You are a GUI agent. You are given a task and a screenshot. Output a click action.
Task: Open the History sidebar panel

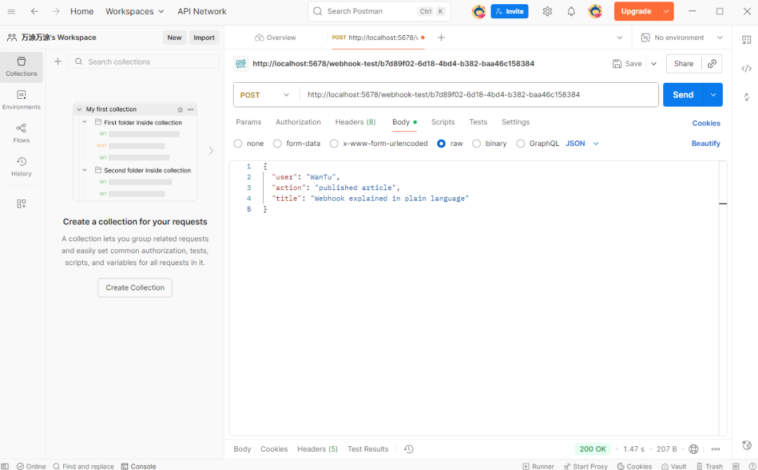pos(21,166)
